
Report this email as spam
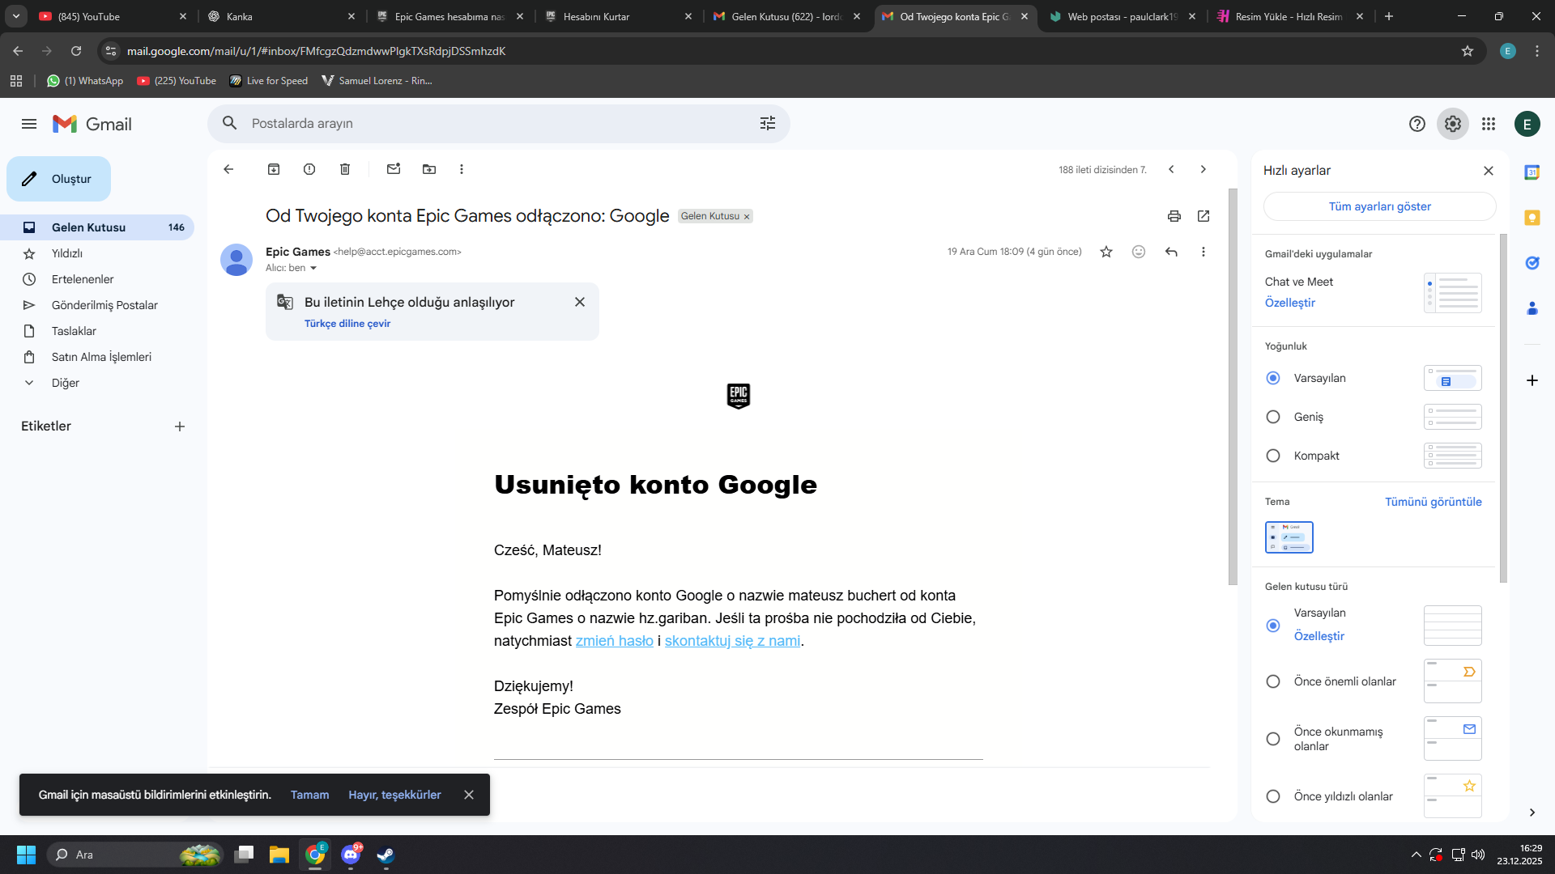click(309, 169)
